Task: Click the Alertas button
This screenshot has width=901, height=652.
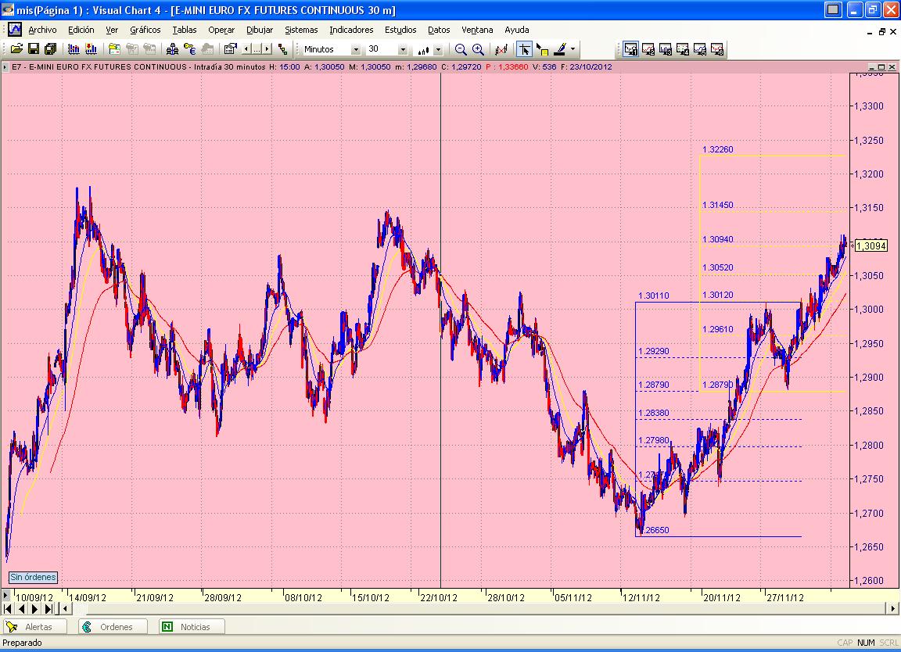Action: pyautogui.click(x=33, y=626)
